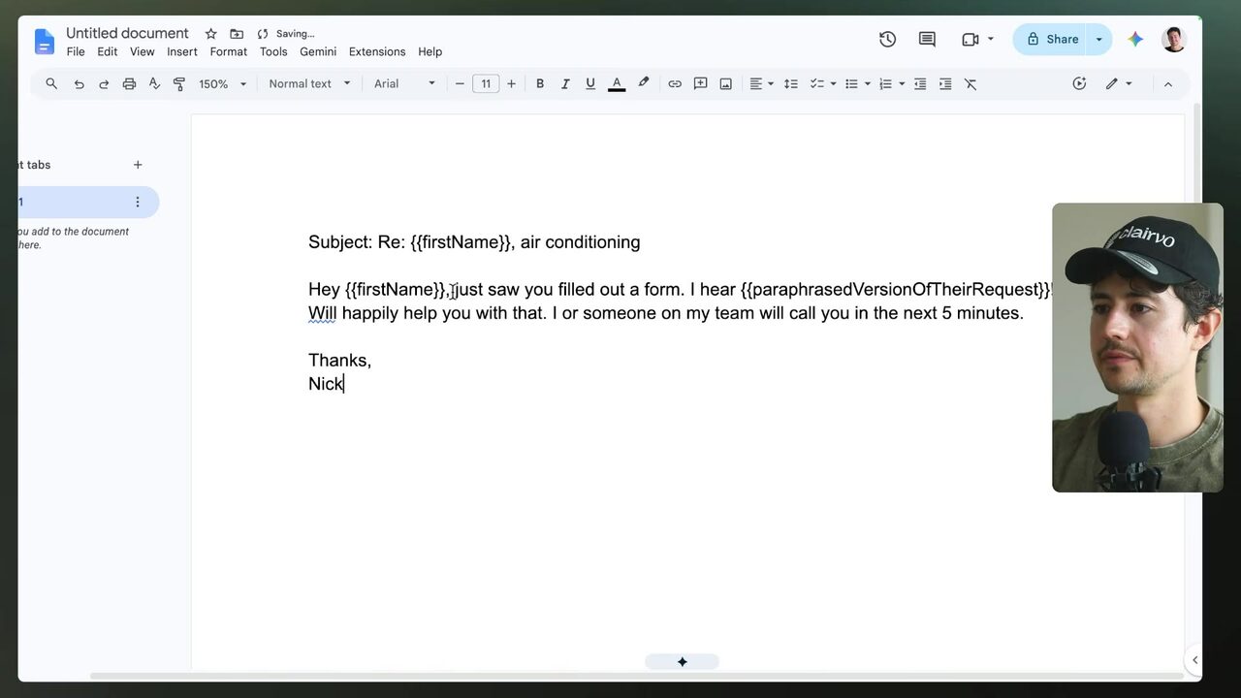Toggle italic formatting
This screenshot has width=1241, height=698.
565,84
